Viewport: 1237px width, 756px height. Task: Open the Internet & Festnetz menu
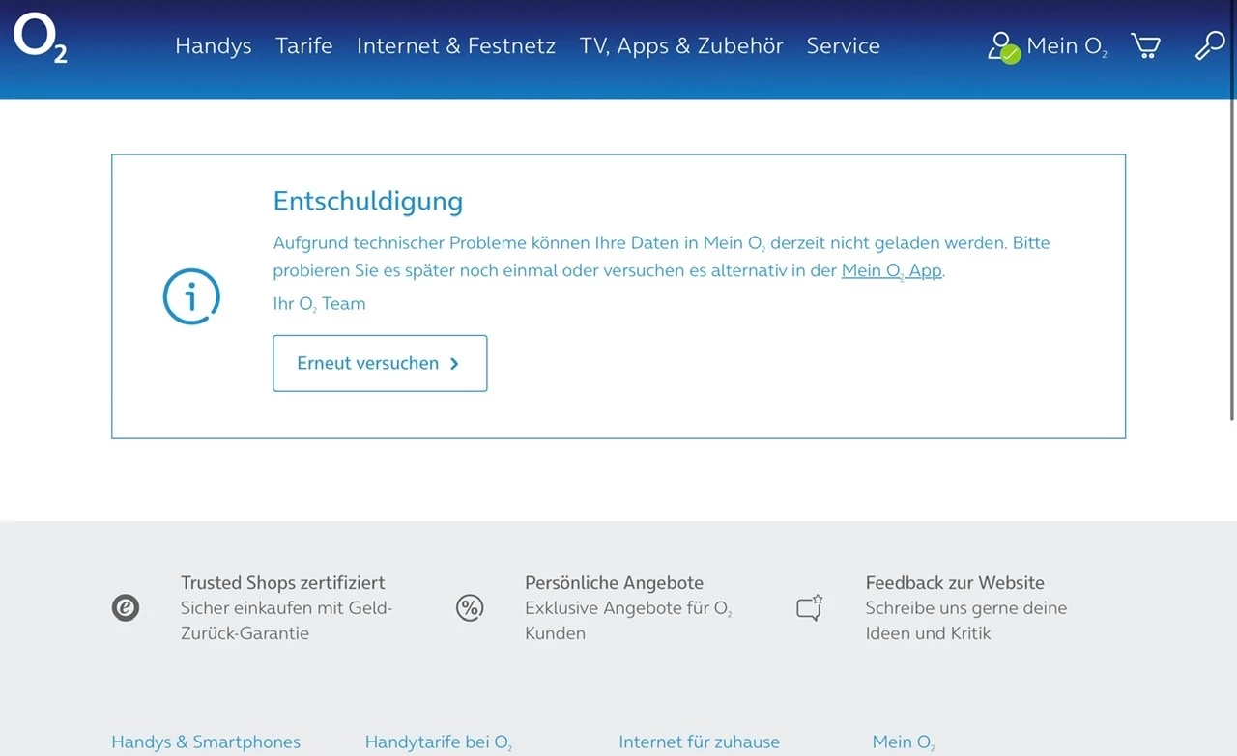coord(456,45)
